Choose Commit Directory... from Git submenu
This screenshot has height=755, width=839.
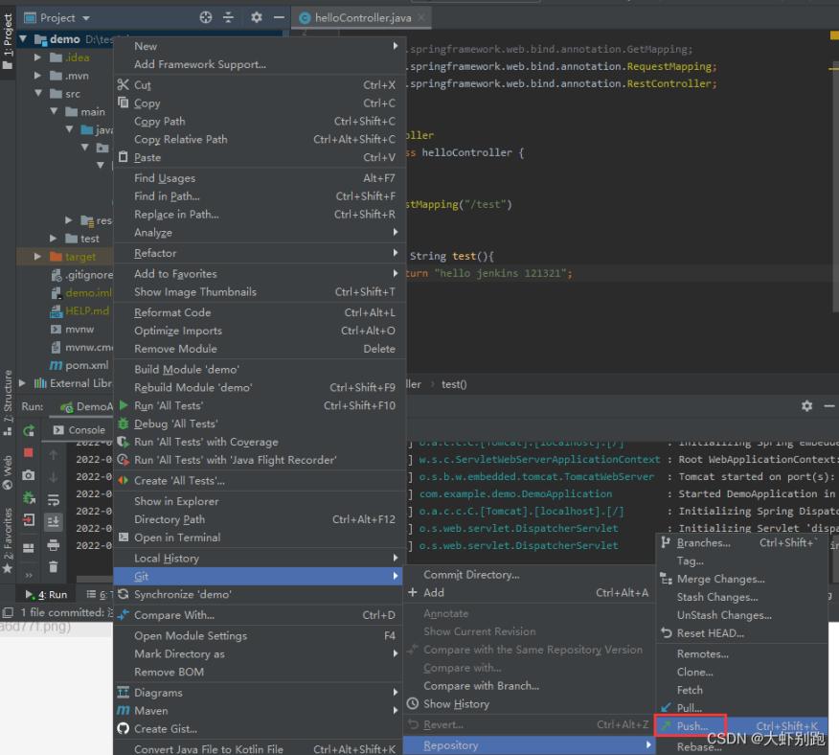tap(471, 575)
